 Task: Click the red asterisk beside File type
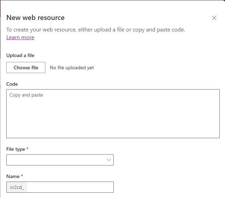pyautogui.click(x=28, y=148)
